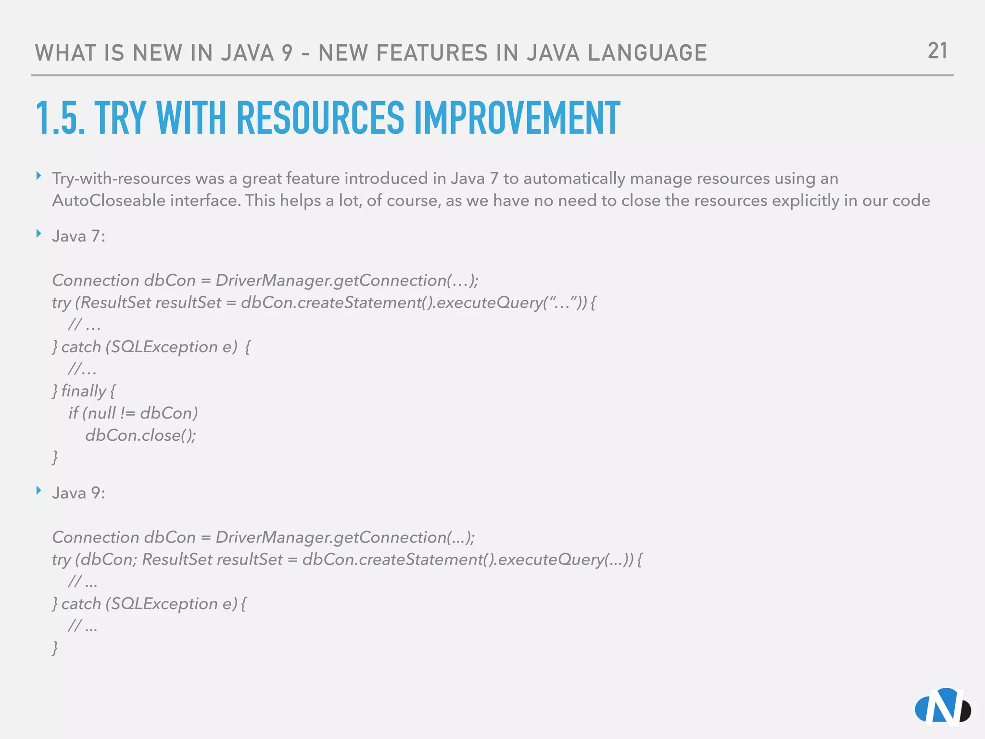985x739 pixels.
Task: Click the horizontal divider under the header
Action: click(492, 76)
